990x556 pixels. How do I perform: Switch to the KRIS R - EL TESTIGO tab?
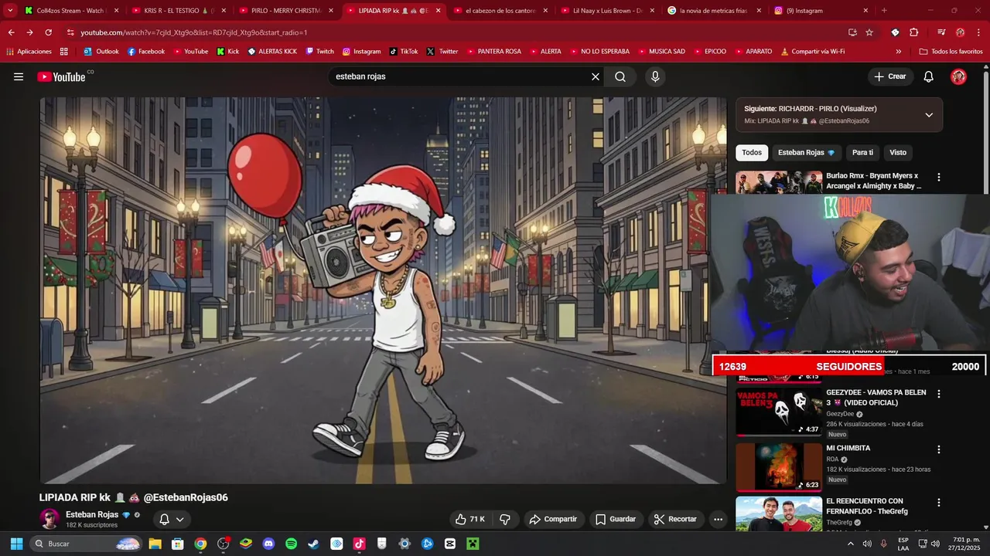click(x=179, y=11)
